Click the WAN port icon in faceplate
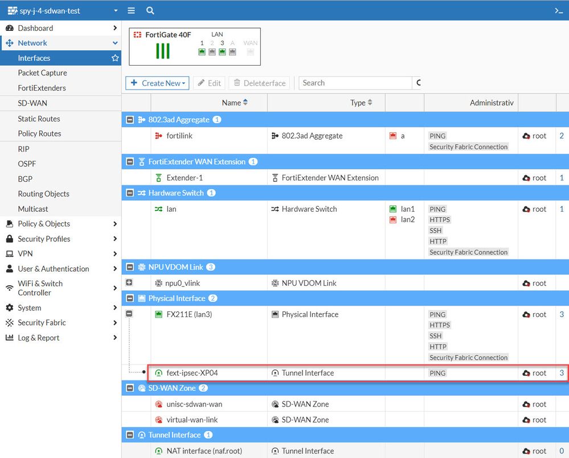 point(250,52)
